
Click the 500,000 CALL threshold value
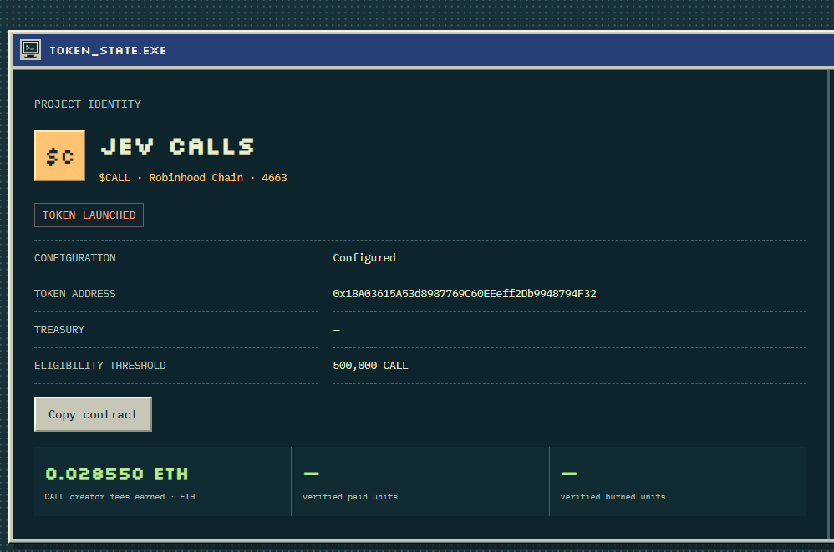[371, 366]
